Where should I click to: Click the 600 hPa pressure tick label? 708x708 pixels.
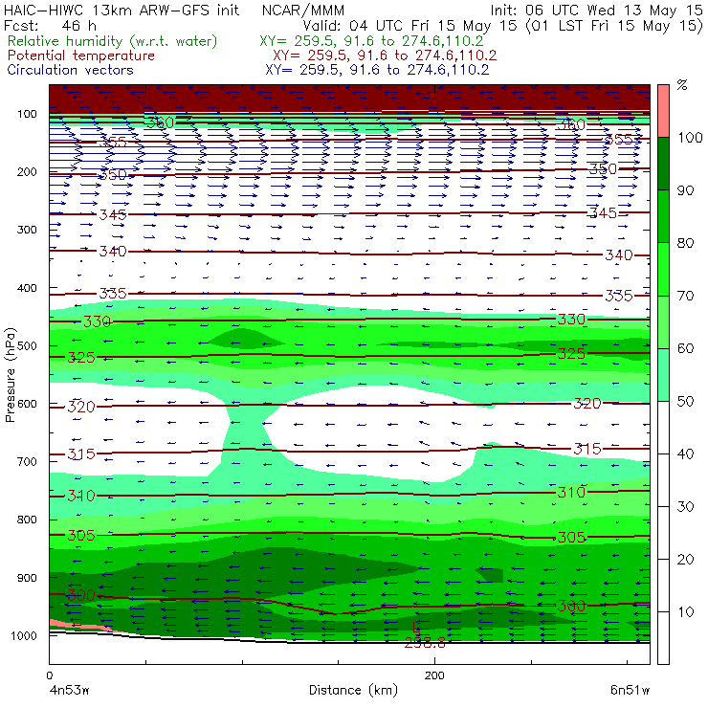27,404
